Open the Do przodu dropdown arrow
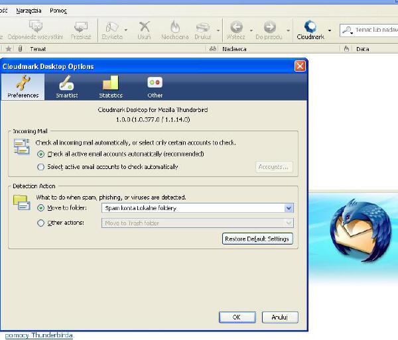 click(x=288, y=30)
